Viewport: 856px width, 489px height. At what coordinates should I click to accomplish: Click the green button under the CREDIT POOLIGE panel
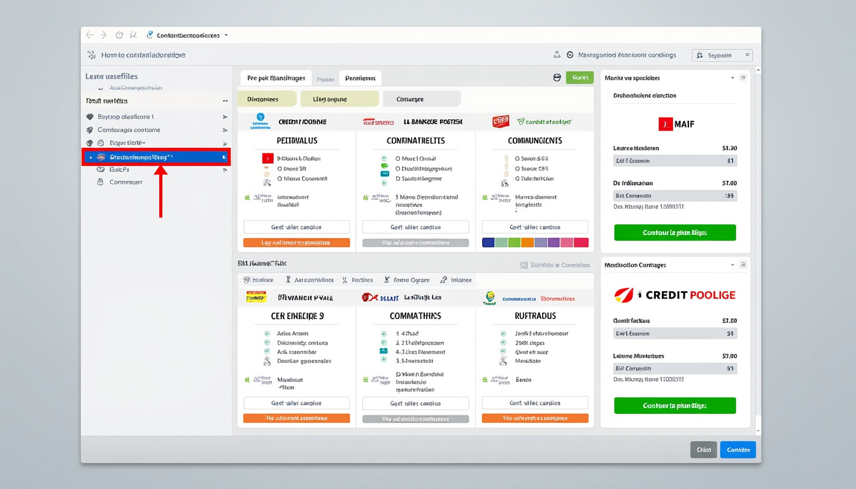coord(675,406)
